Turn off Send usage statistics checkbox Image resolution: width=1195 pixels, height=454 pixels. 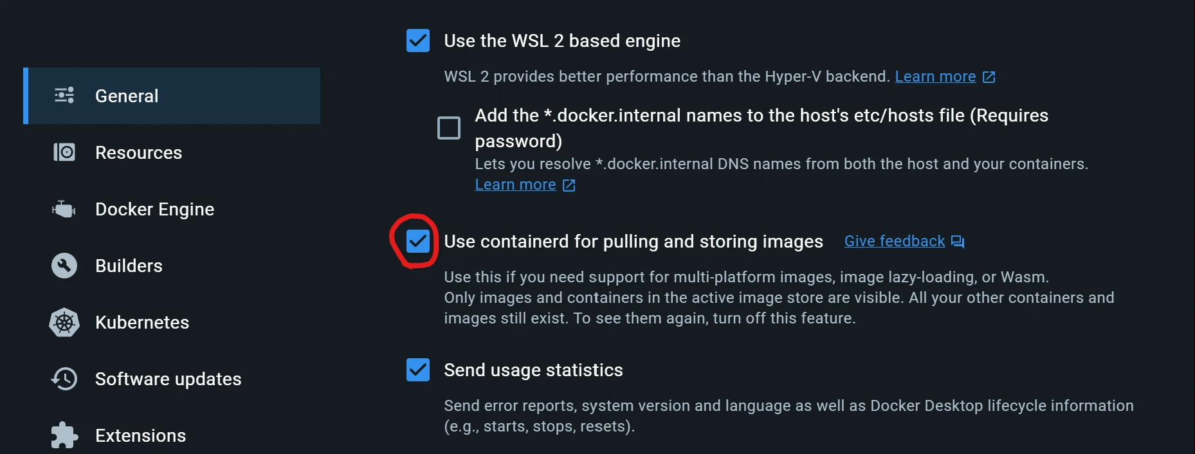pos(418,370)
